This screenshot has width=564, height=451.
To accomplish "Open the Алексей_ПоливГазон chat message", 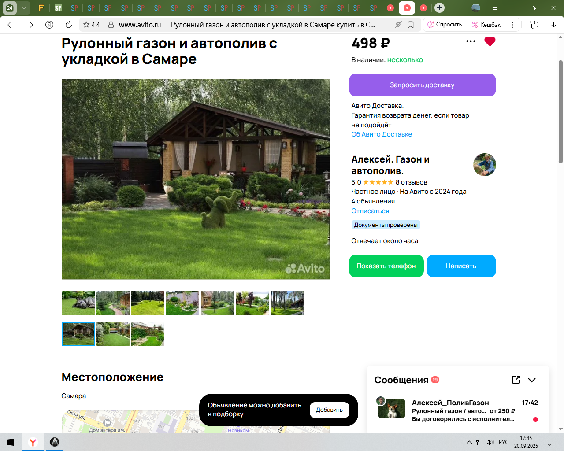I will [x=458, y=410].
